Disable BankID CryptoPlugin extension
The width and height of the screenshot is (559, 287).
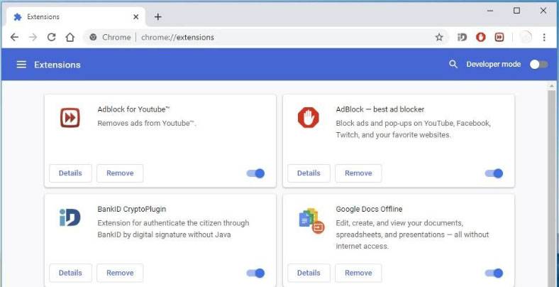pos(255,273)
